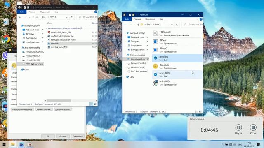Click search field in RenOLink window
The height and width of the screenshot is (148, 264).
coord(192,25)
